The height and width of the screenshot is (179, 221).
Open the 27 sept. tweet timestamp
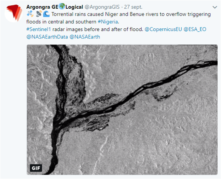pyautogui.click(x=133, y=7)
